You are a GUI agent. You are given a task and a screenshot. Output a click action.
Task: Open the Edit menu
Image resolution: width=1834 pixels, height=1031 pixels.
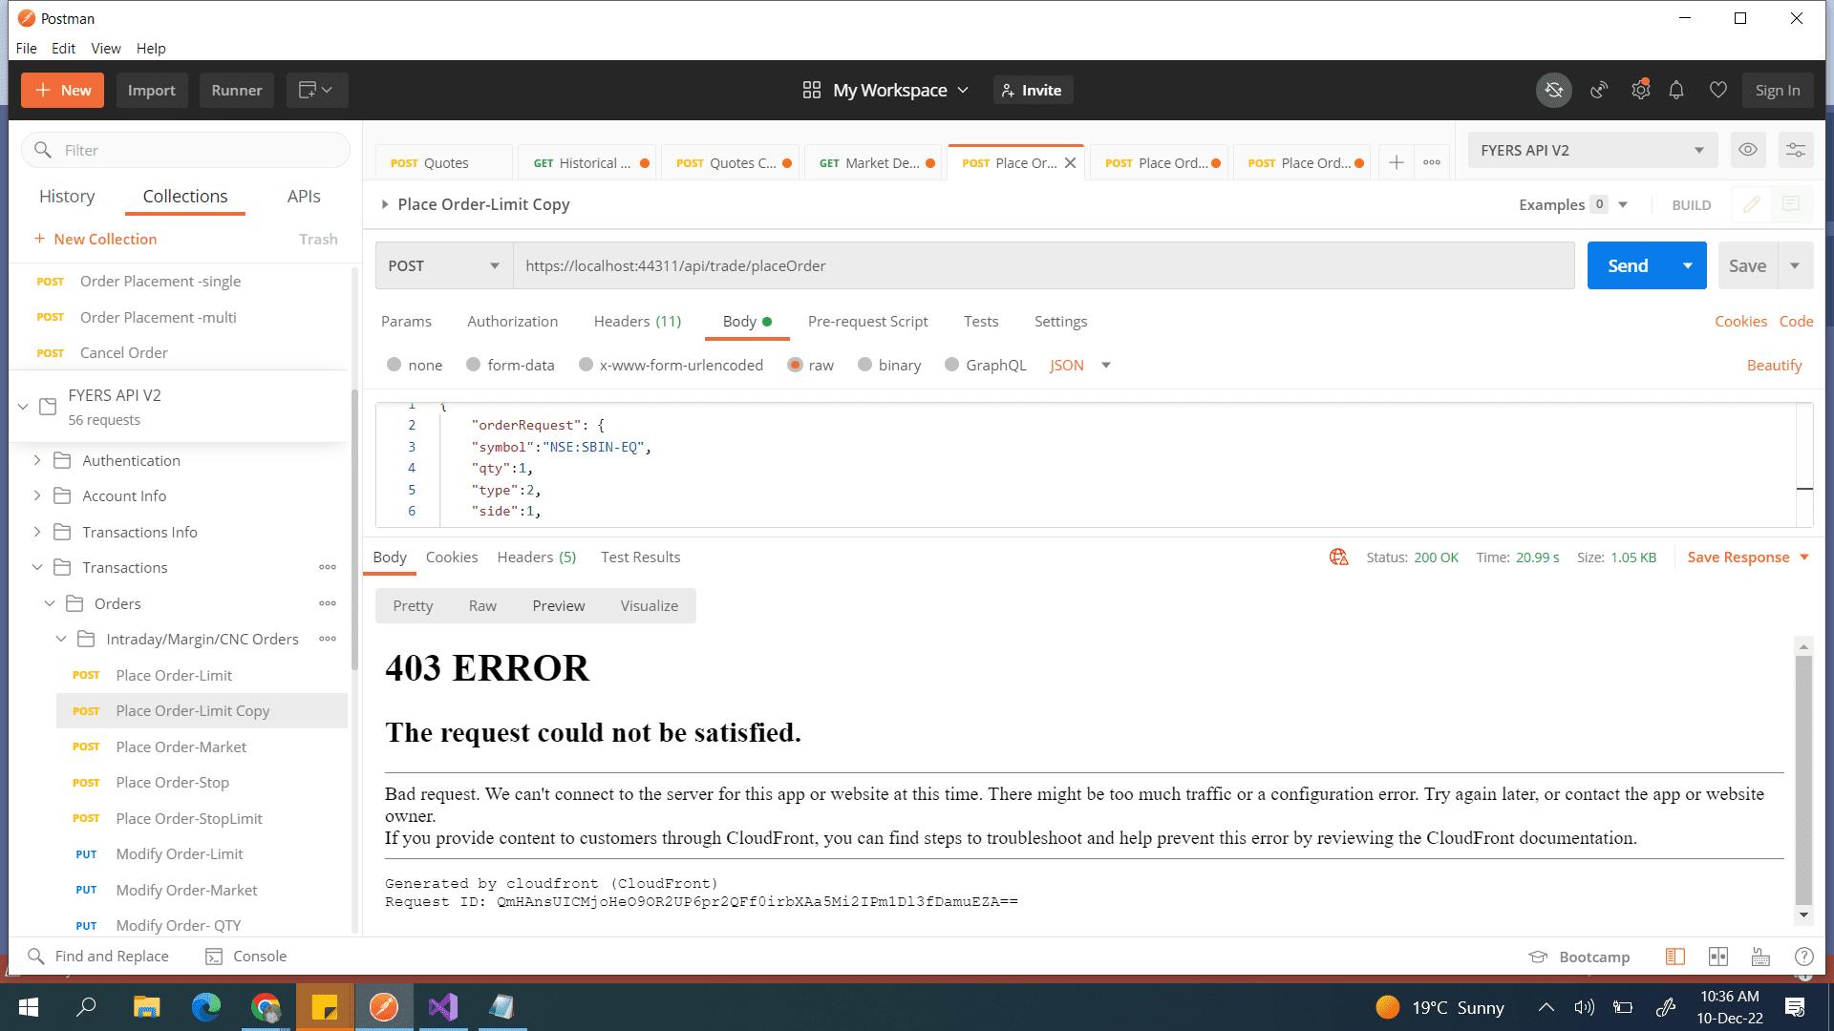point(63,48)
